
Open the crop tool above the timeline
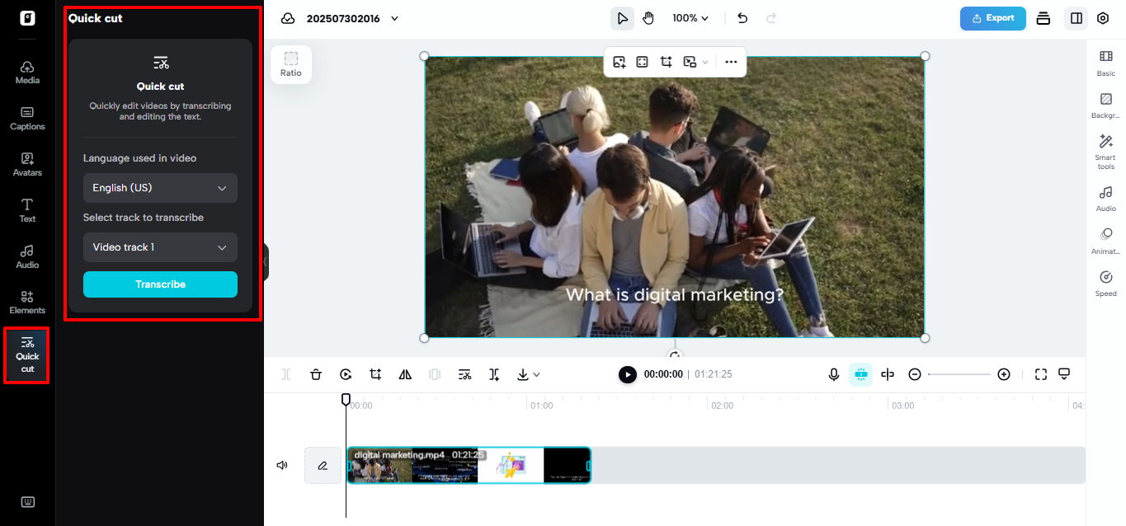coord(375,373)
